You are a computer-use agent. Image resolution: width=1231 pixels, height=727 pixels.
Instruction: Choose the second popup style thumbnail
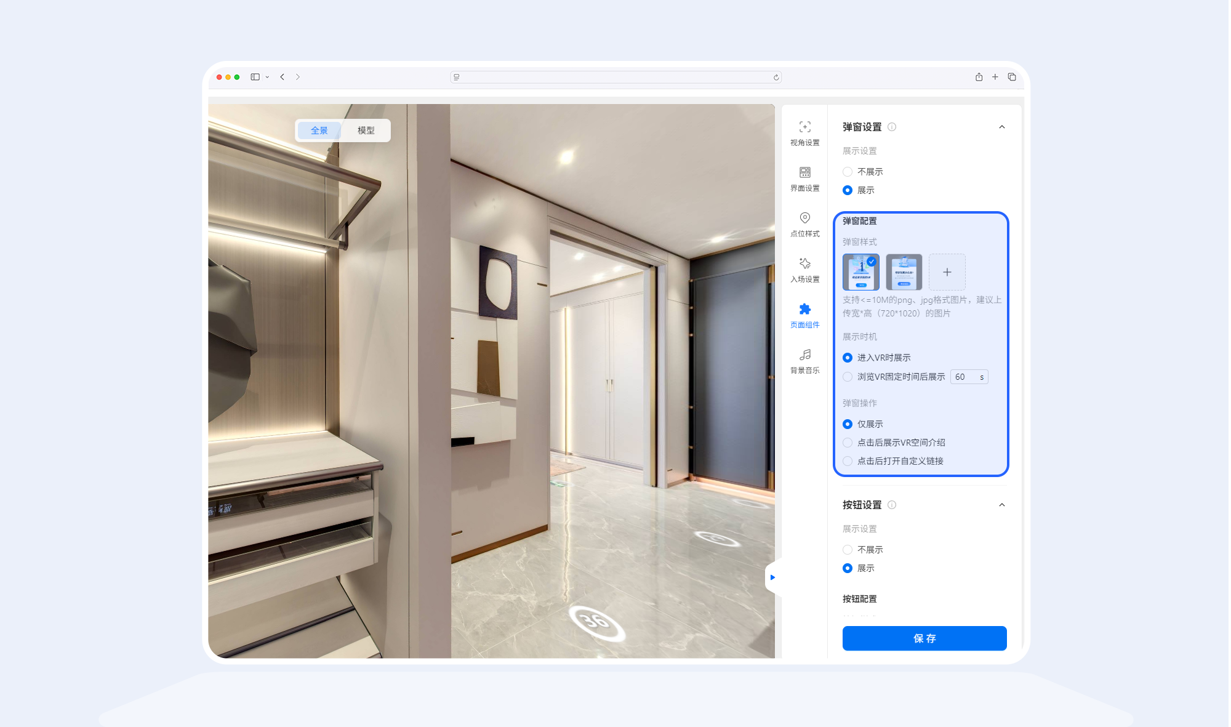coord(904,272)
